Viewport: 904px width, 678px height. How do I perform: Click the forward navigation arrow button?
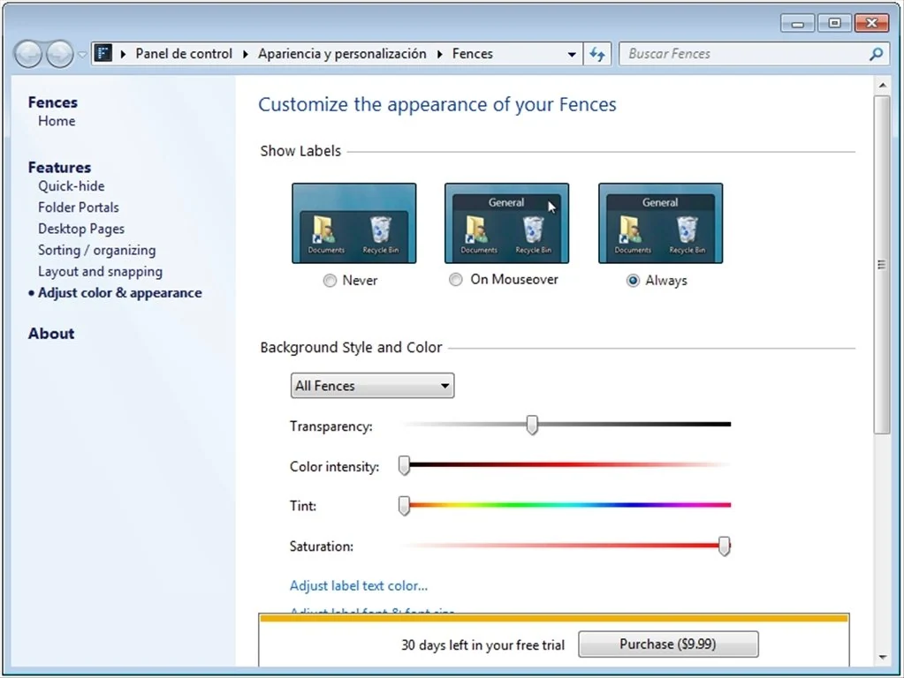click(x=59, y=54)
